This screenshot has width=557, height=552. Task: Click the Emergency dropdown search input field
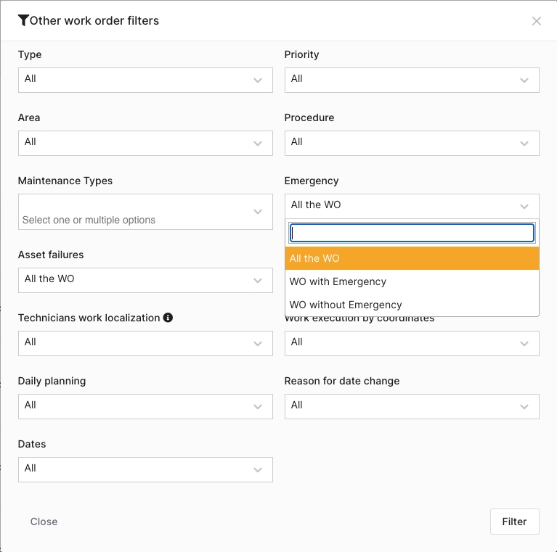[412, 232]
